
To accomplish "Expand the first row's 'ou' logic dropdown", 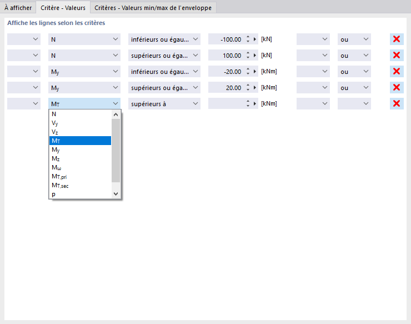I will click(x=354, y=39).
